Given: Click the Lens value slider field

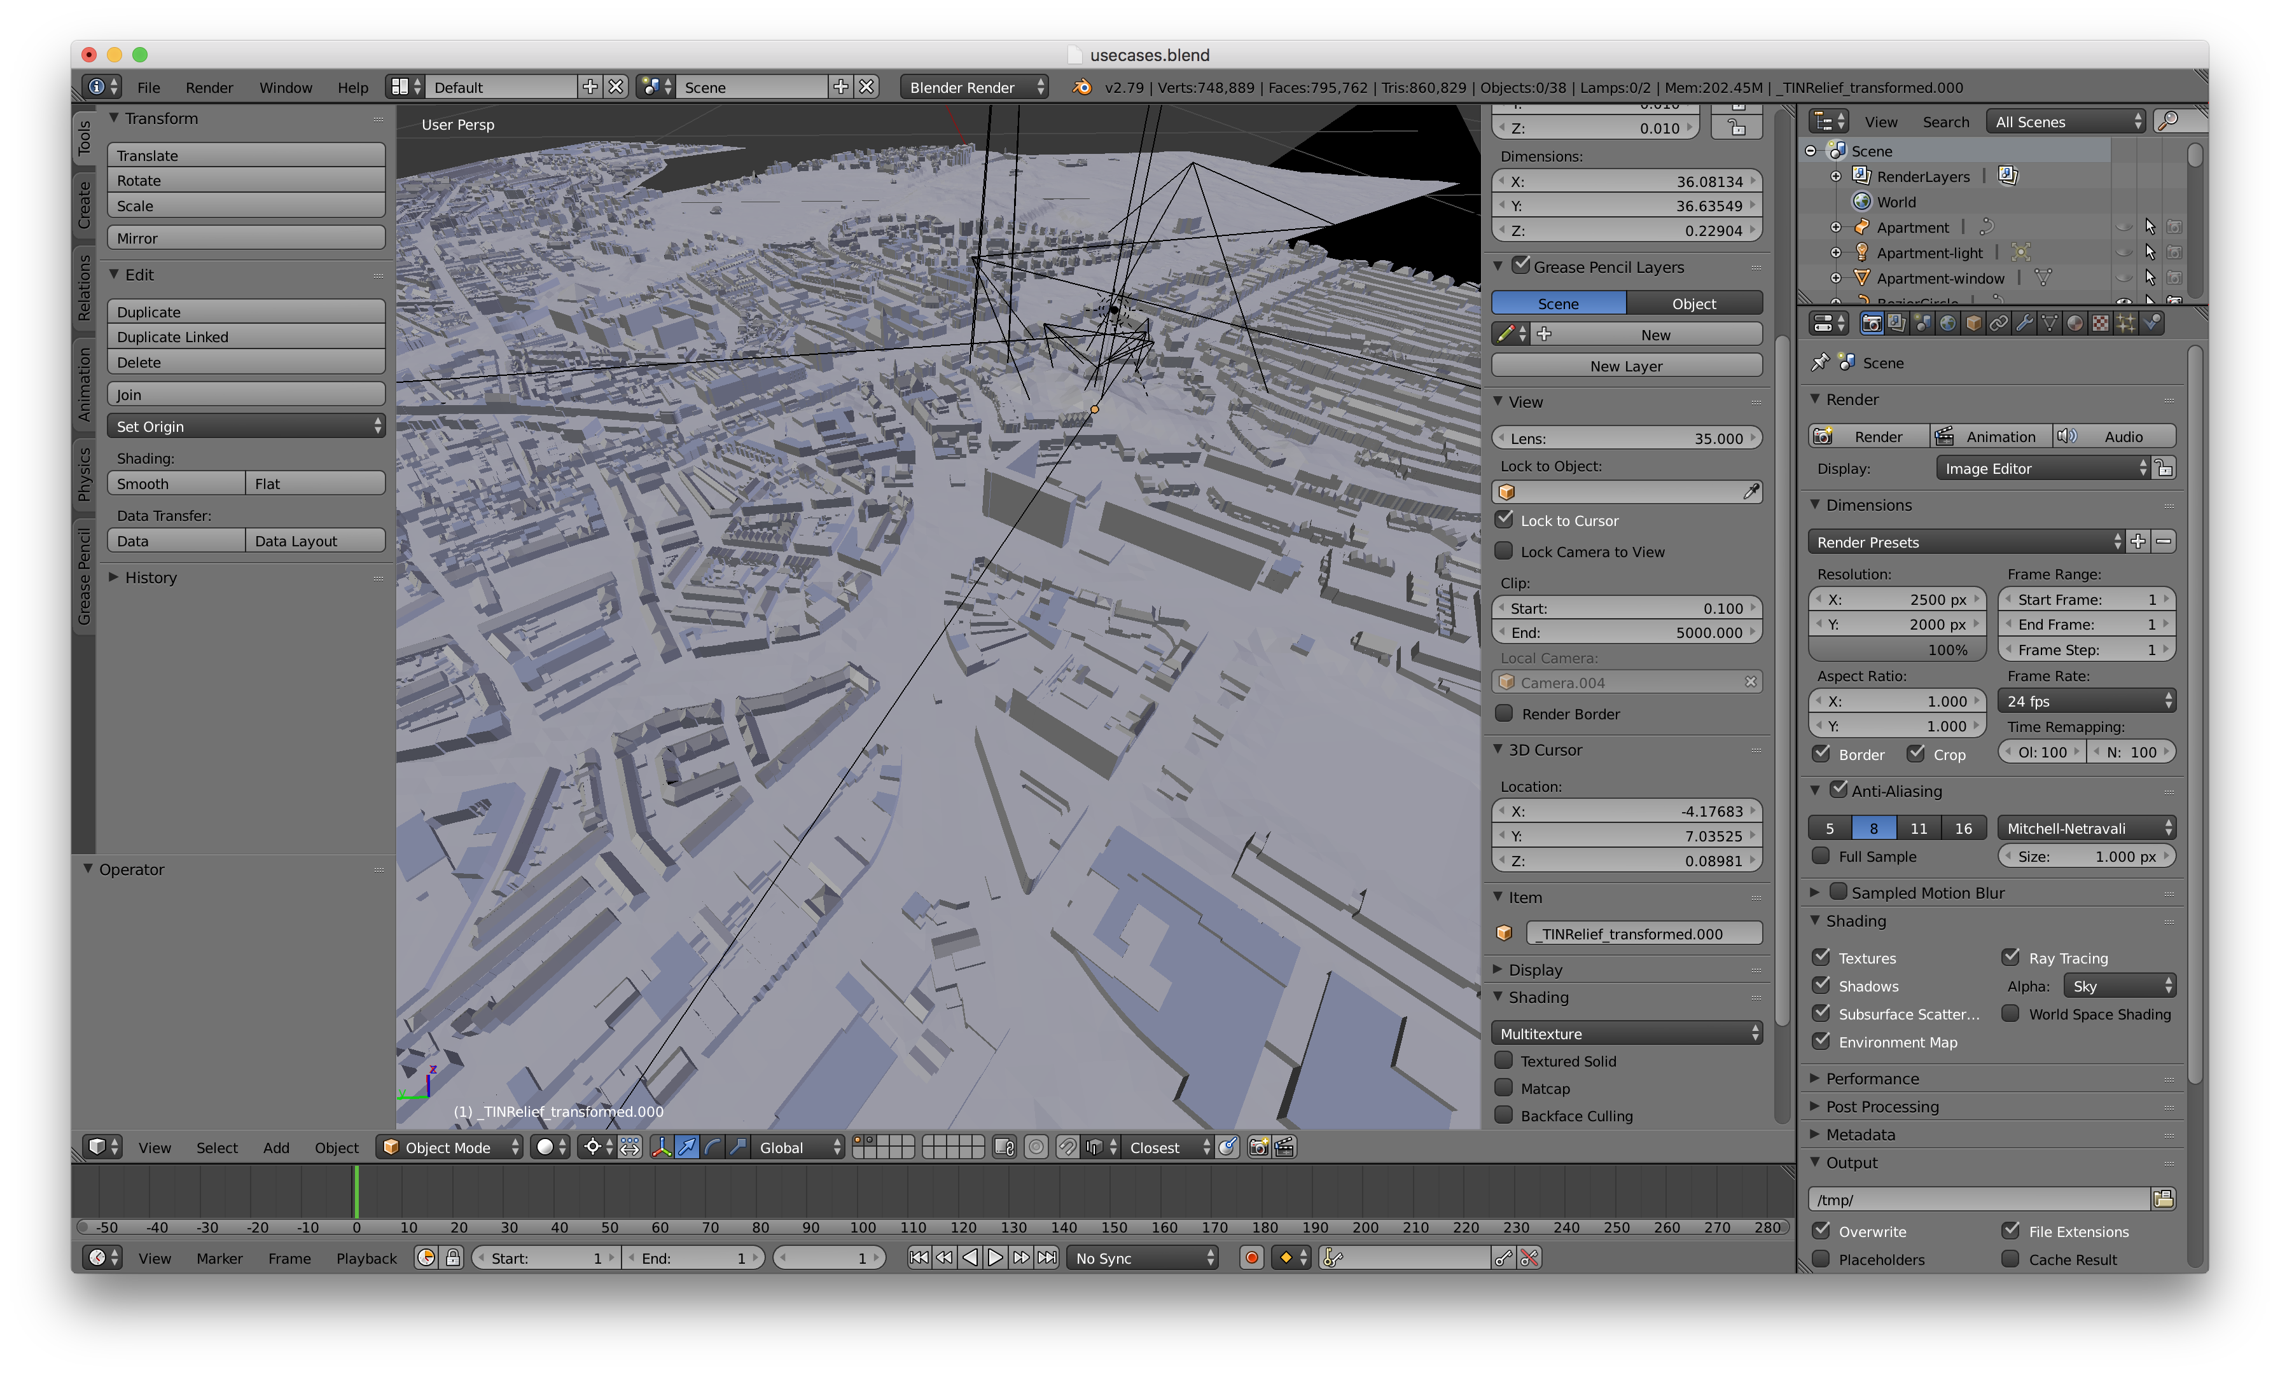Looking at the screenshot, I should (1626, 439).
